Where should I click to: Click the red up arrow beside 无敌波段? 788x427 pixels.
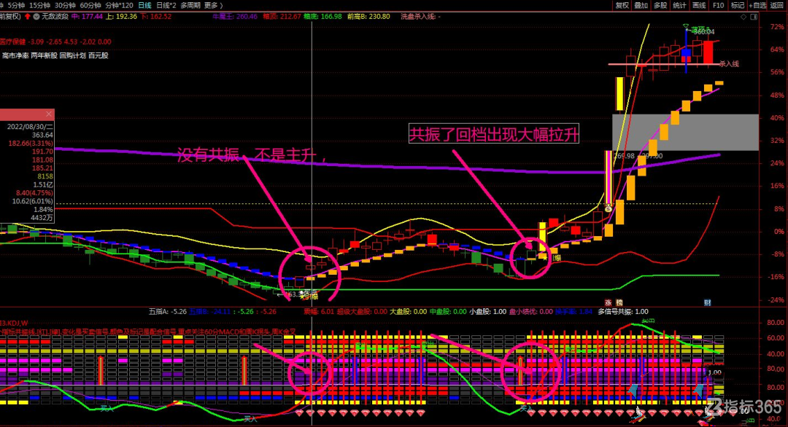click(x=27, y=17)
